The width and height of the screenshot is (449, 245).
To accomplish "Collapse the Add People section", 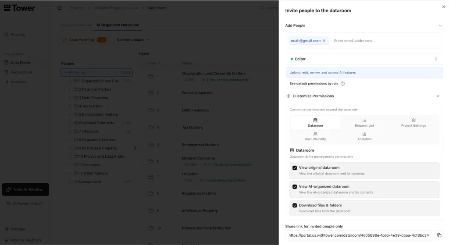I will pos(440,25).
